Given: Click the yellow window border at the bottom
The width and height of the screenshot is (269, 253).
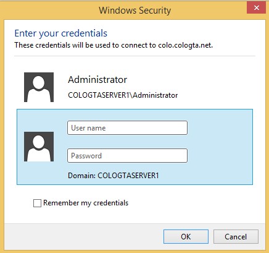Looking at the screenshot, I should coord(134,251).
